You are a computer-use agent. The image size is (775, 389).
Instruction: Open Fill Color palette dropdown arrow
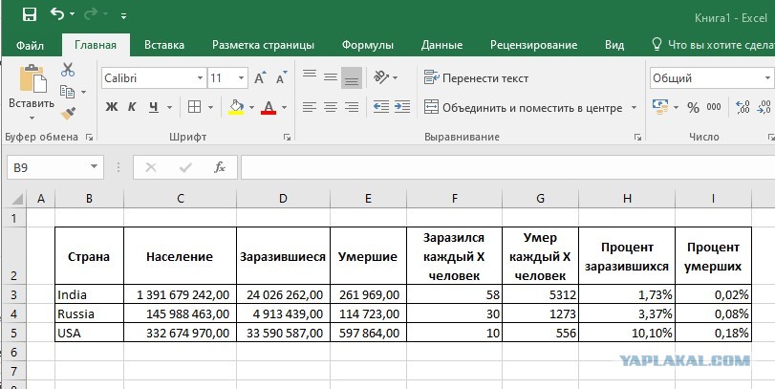251,107
